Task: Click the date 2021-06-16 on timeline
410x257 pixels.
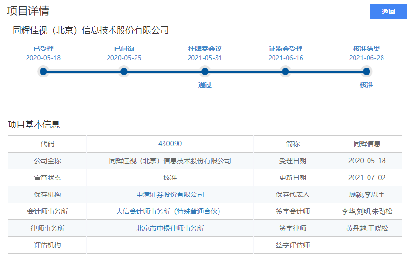Action: point(286,58)
